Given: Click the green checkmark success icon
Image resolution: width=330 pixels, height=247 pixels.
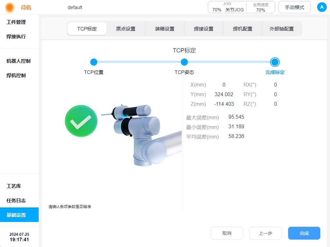Looking at the screenshot, I should [81, 121].
